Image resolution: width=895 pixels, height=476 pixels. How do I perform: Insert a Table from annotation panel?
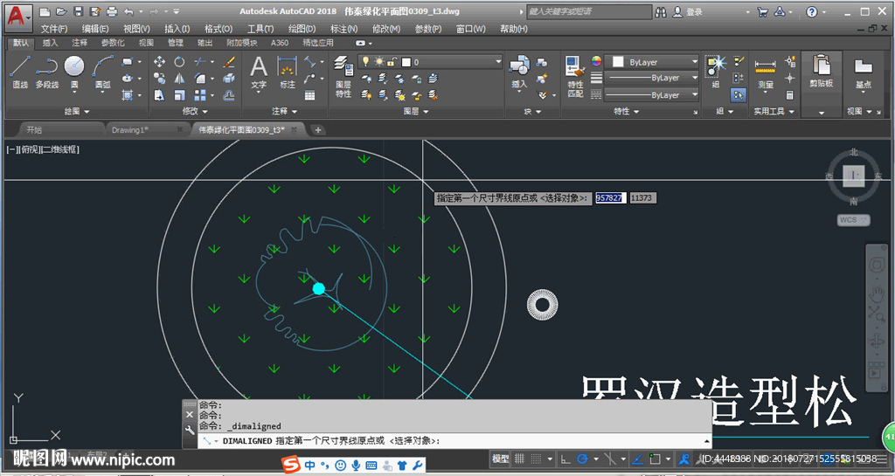pyautogui.click(x=310, y=95)
